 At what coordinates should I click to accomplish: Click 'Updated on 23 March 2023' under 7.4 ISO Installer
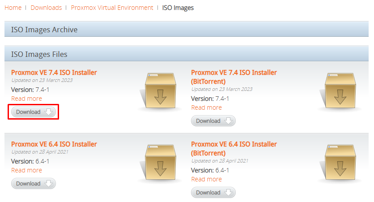42,80
